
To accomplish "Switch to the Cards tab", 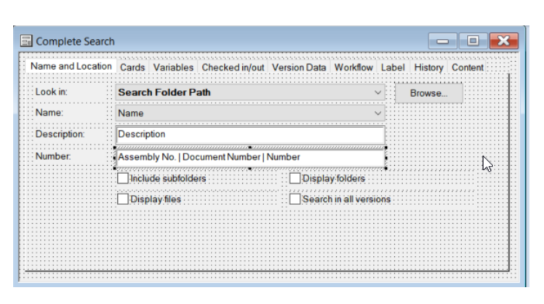I will (x=132, y=67).
